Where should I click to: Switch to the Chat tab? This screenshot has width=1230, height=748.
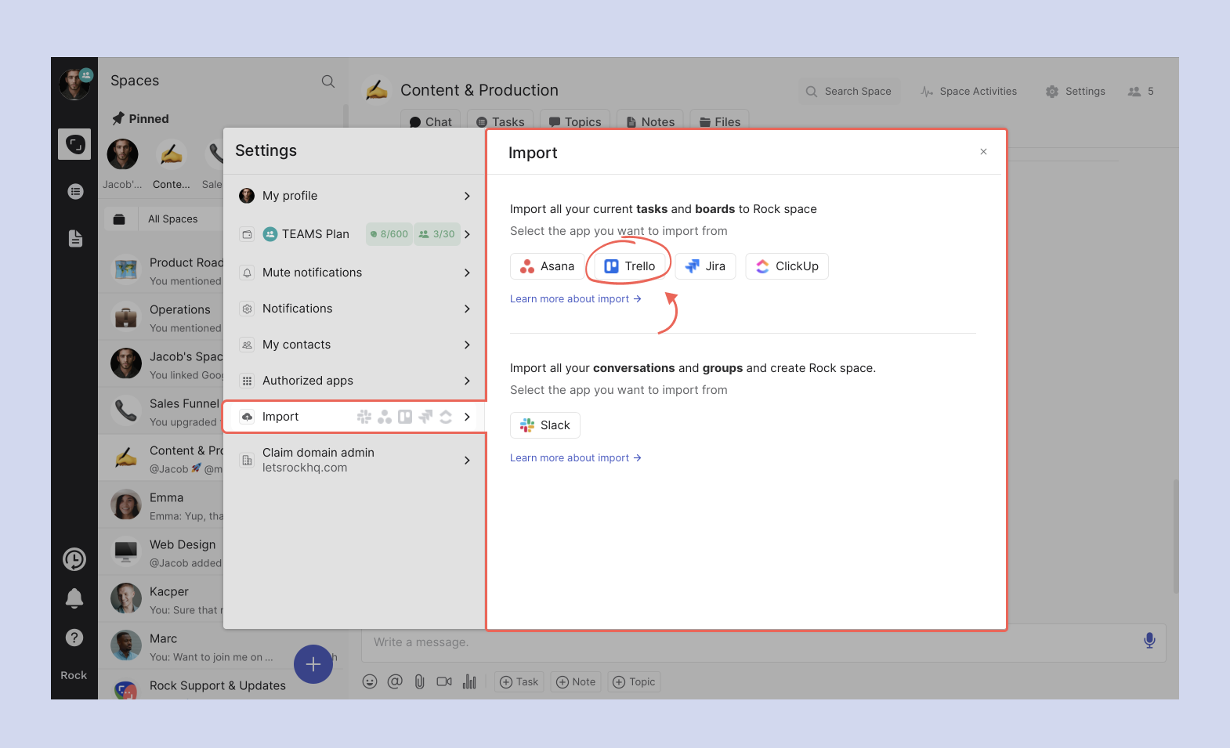tap(430, 121)
